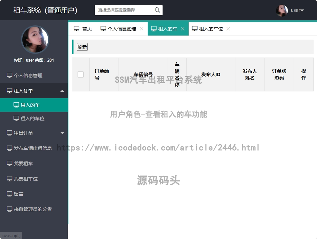Collapse the 租入订单 sidebar group
Image resolution: width=317 pixels, height=239 pixels.
pyautogui.click(x=34, y=90)
